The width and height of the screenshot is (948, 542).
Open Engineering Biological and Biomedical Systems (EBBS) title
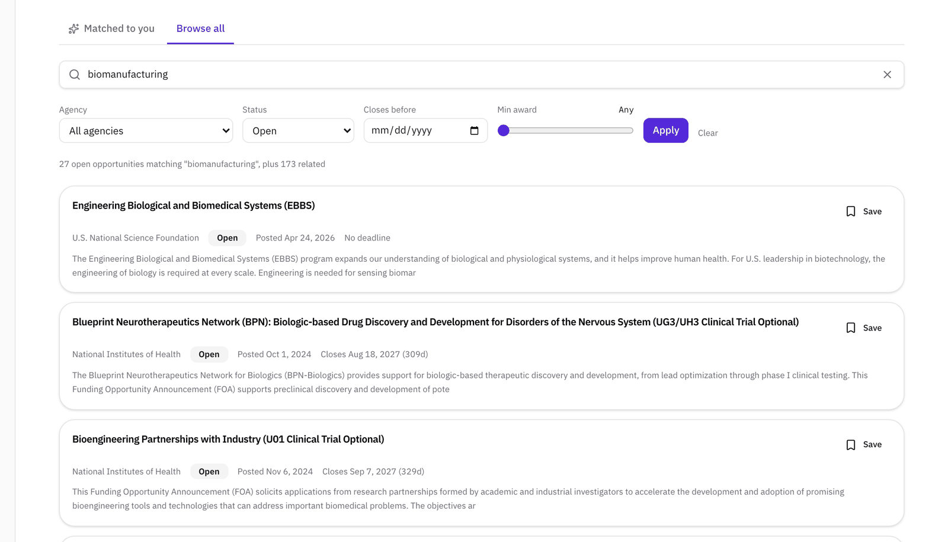(194, 206)
